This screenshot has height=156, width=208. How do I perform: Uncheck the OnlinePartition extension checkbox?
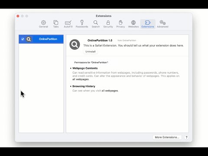23,39
